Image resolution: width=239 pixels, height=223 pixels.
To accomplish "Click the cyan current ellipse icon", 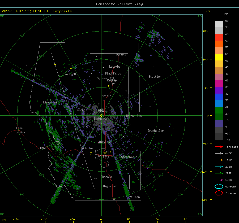I will (x=219, y=186).
